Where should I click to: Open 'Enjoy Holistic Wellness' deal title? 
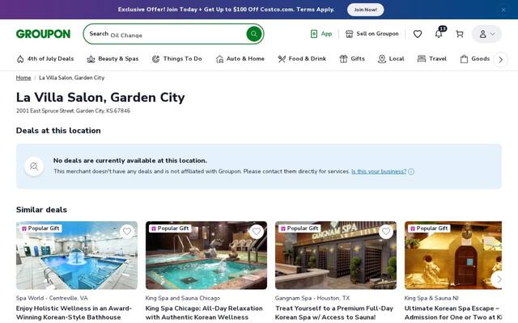(x=74, y=313)
